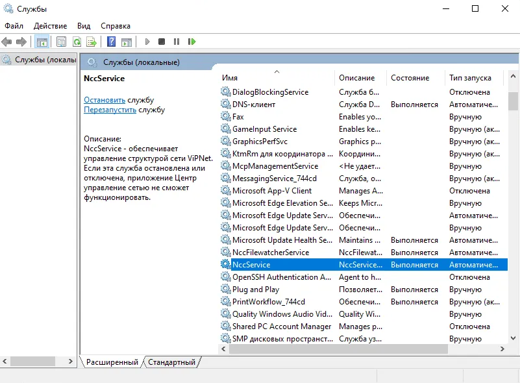Click left pane scrollbar left arrow
The image size is (520, 383).
[5, 361]
